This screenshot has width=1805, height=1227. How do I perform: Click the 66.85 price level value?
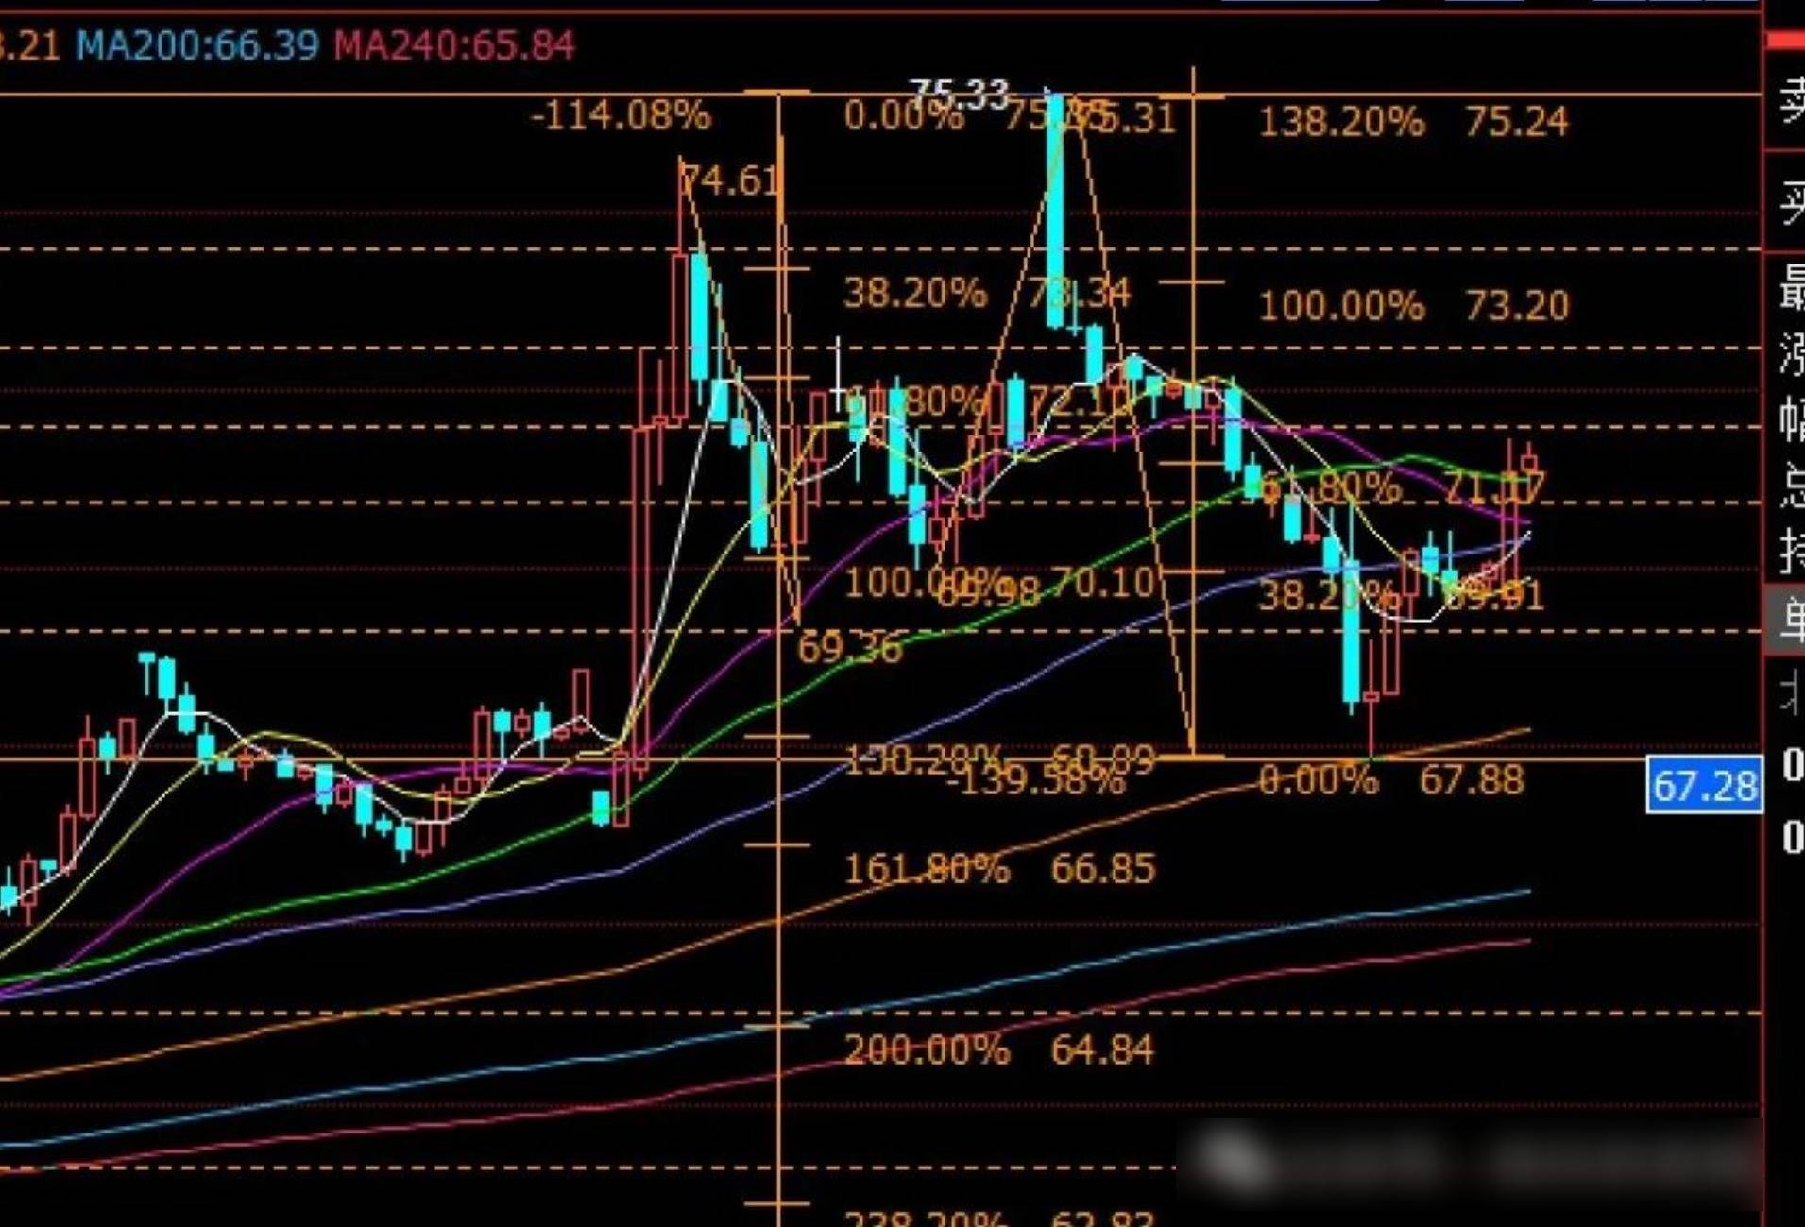click(1103, 869)
